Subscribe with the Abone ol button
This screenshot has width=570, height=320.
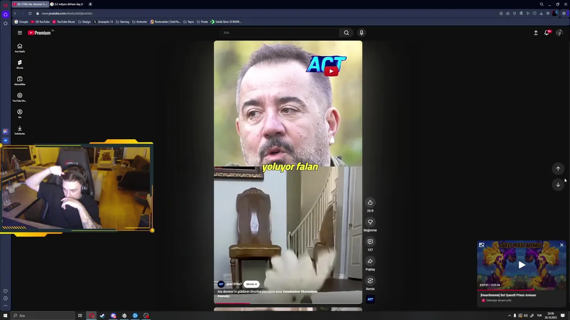click(x=252, y=284)
